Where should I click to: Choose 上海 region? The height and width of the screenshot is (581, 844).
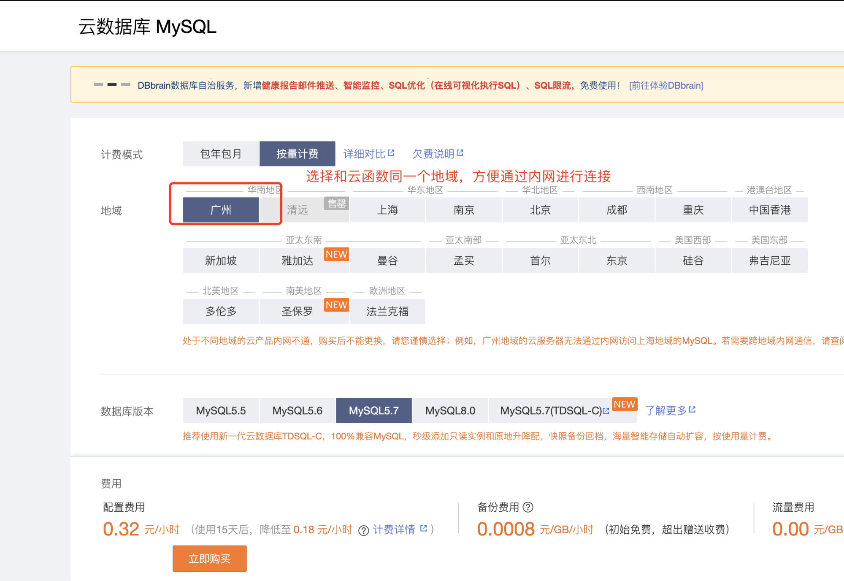point(387,210)
